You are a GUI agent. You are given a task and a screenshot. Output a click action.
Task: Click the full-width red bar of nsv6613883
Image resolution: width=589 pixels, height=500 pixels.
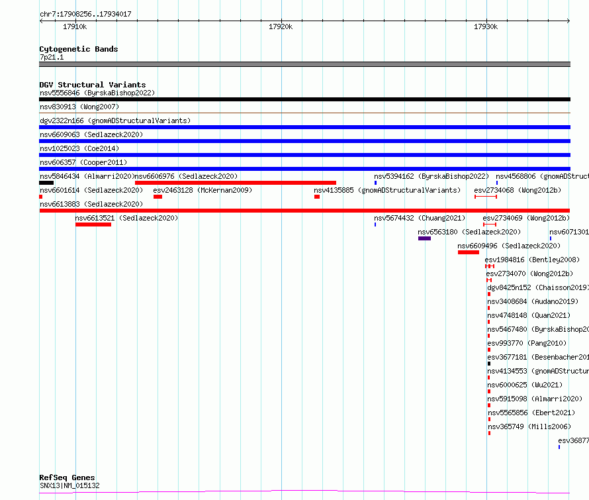click(x=304, y=211)
